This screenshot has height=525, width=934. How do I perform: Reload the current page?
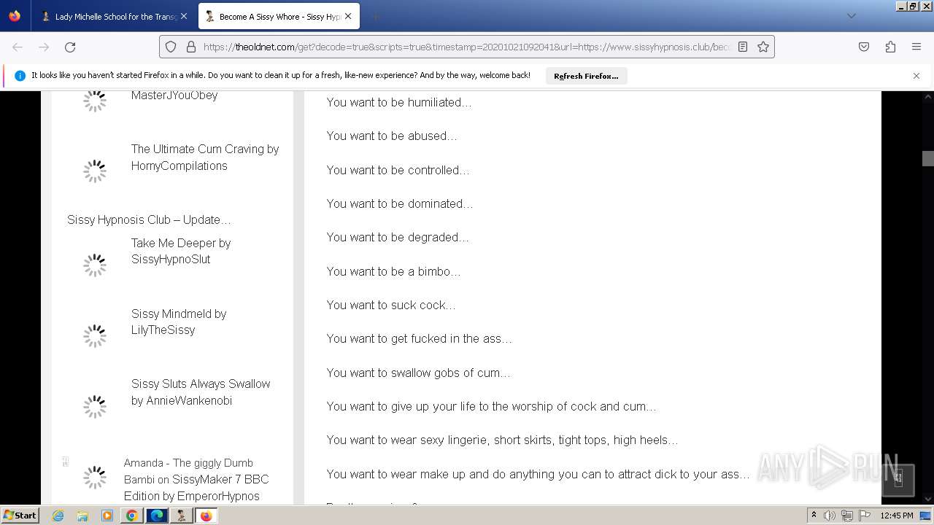pos(70,47)
